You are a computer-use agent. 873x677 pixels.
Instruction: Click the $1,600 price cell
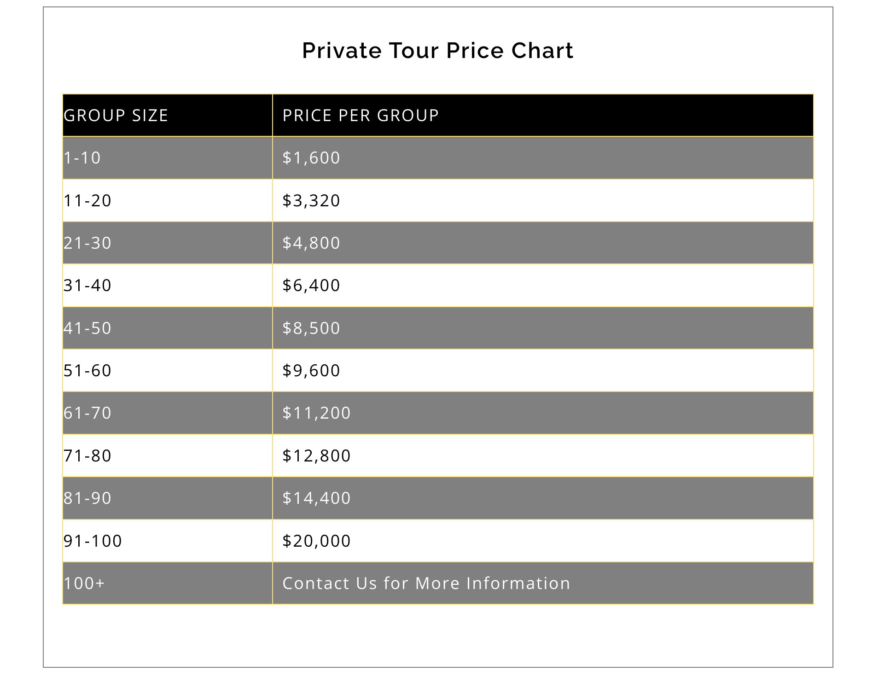pos(311,158)
